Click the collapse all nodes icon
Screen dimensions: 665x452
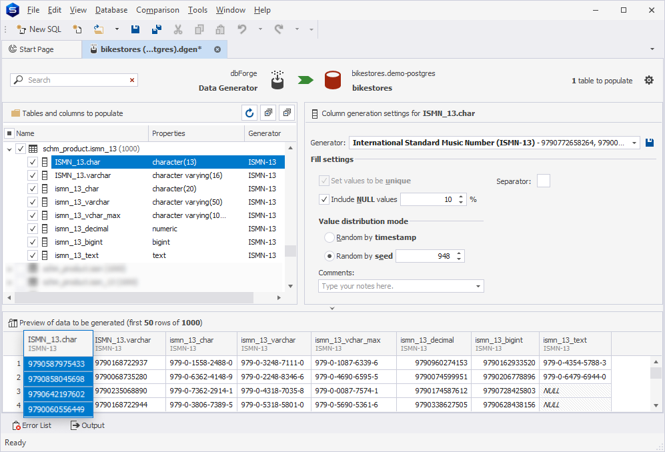pyautogui.click(x=287, y=113)
